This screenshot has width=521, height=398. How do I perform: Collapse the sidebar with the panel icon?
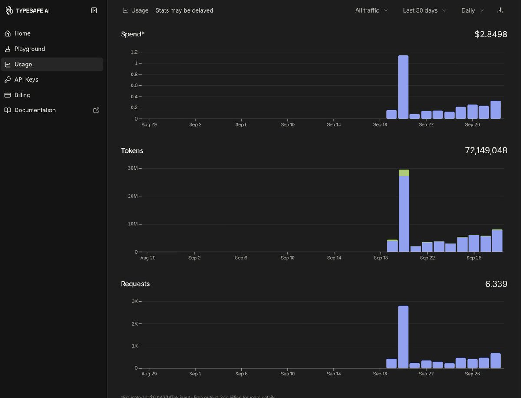pos(94,10)
